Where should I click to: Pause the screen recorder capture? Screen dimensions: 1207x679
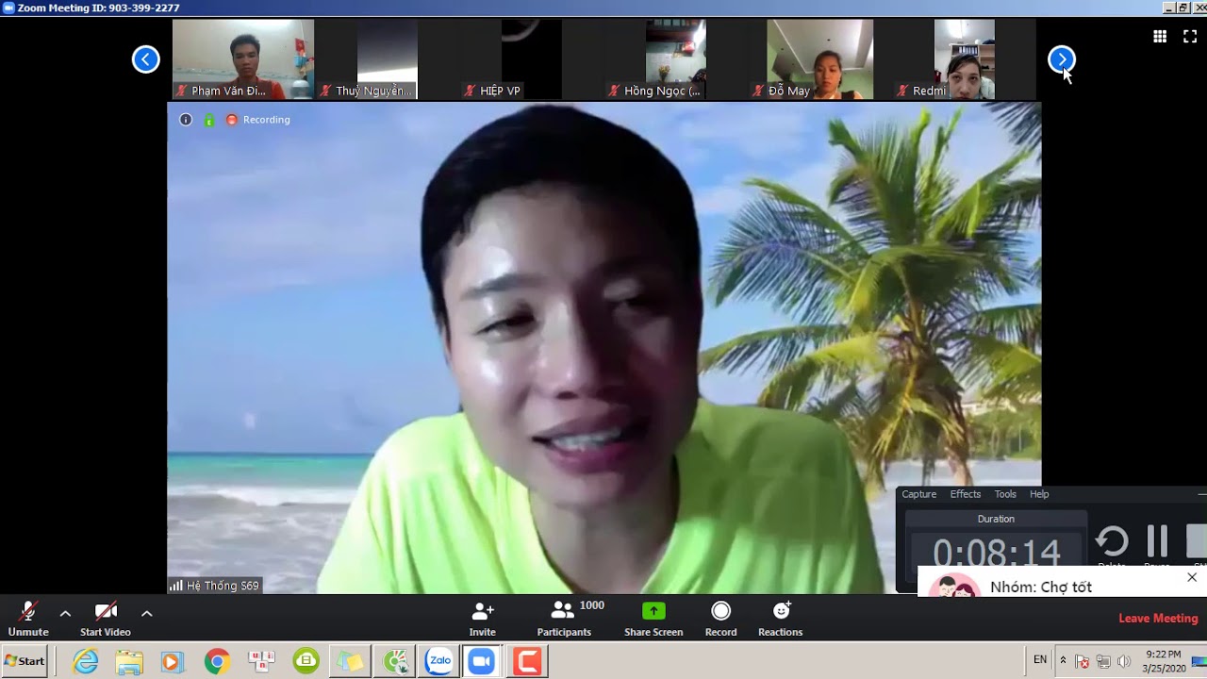[x=1157, y=541]
